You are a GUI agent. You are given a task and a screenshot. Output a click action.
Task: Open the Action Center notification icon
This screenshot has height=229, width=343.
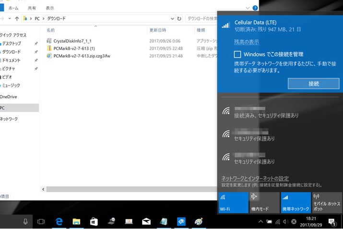[331, 221]
